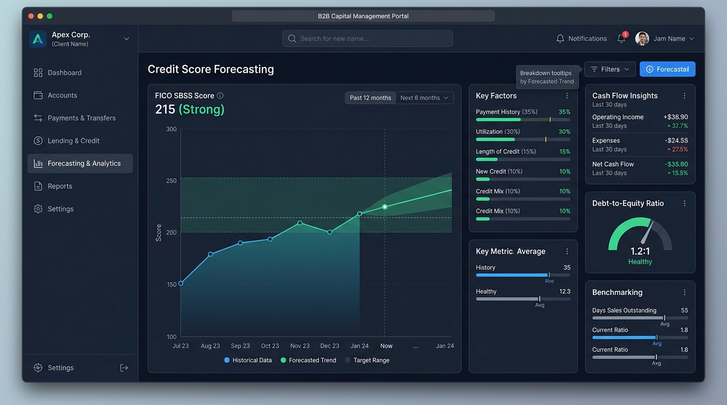Image resolution: width=727 pixels, height=405 pixels.
Task: Click the Jul 23 data point
Action: point(181,283)
